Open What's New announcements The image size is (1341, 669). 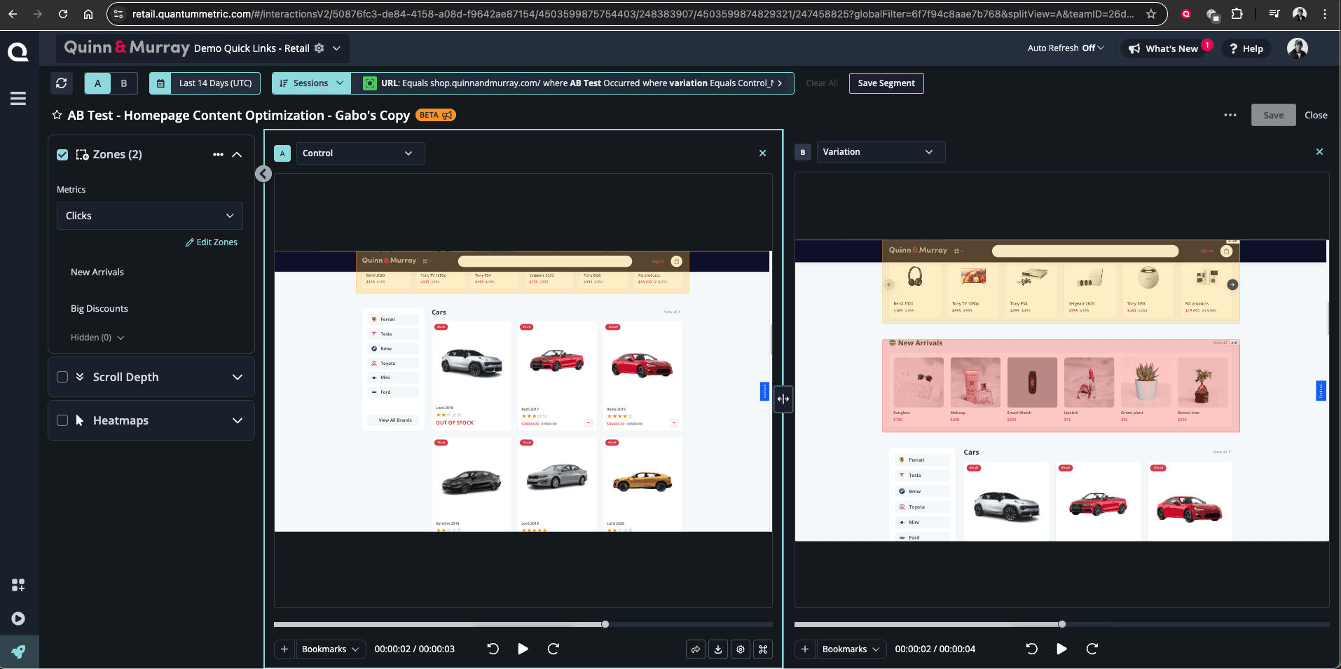pyautogui.click(x=1163, y=48)
